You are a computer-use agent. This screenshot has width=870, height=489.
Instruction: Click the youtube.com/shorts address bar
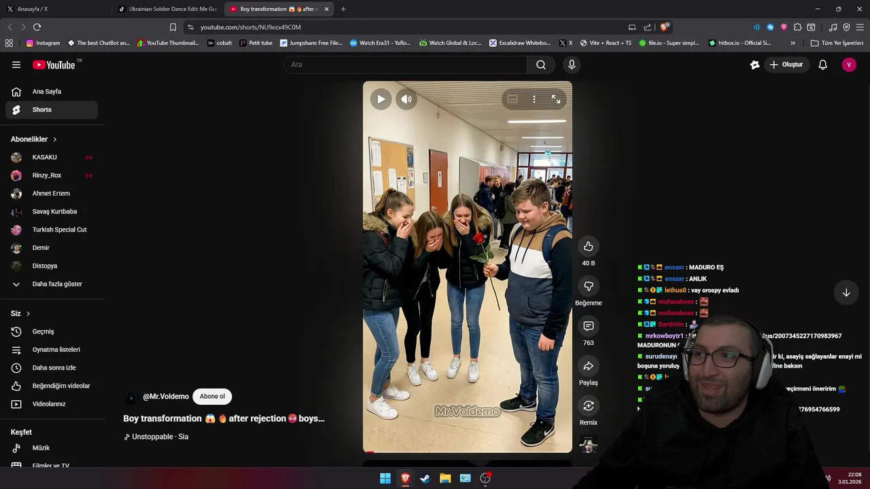[x=408, y=27]
